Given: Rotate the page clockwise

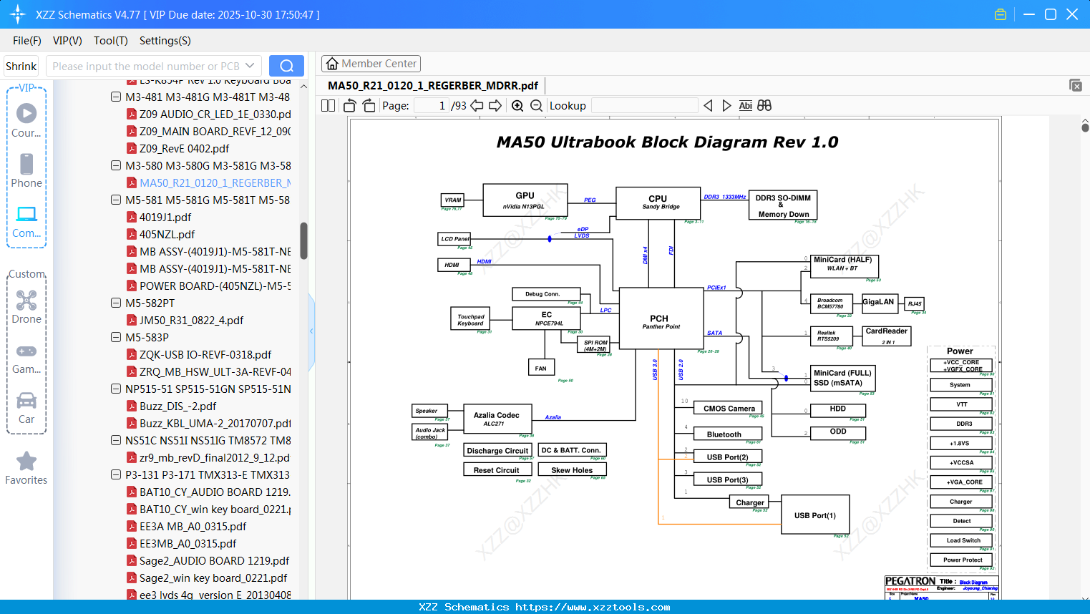Looking at the screenshot, I should (x=369, y=106).
